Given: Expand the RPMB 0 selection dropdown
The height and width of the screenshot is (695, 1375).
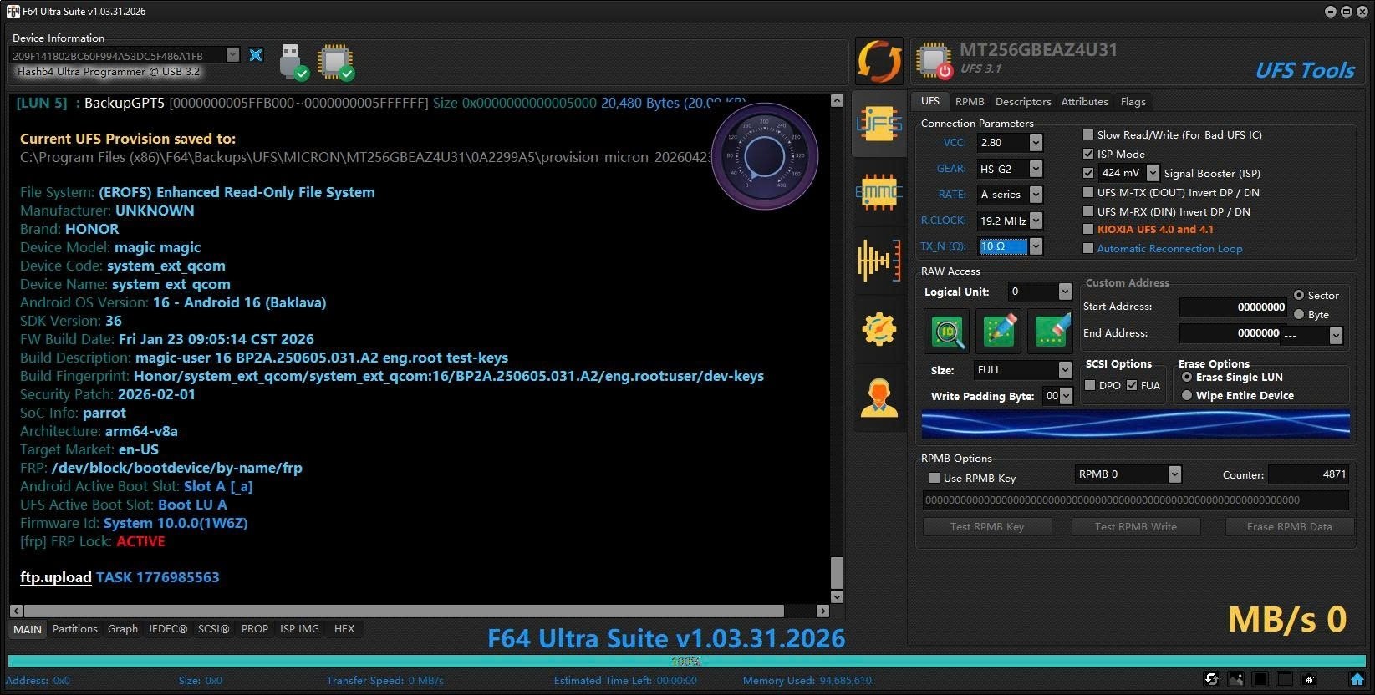Looking at the screenshot, I should click(x=1174, y=474).
